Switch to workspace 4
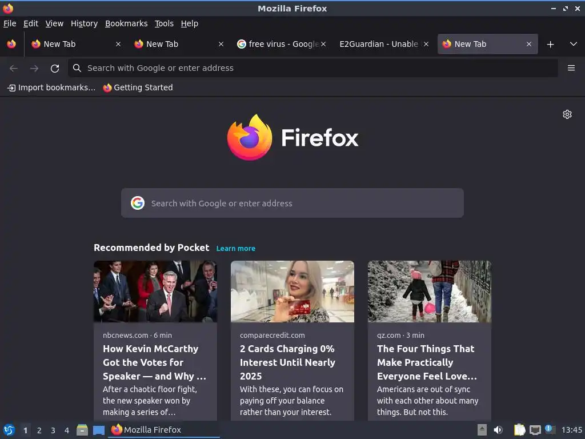Screen dimensions: 585x439 (67, 430)
